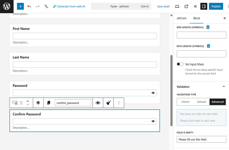Toggle the settings sidebar panel
229x150 pixels.
(x=204, y=6)
